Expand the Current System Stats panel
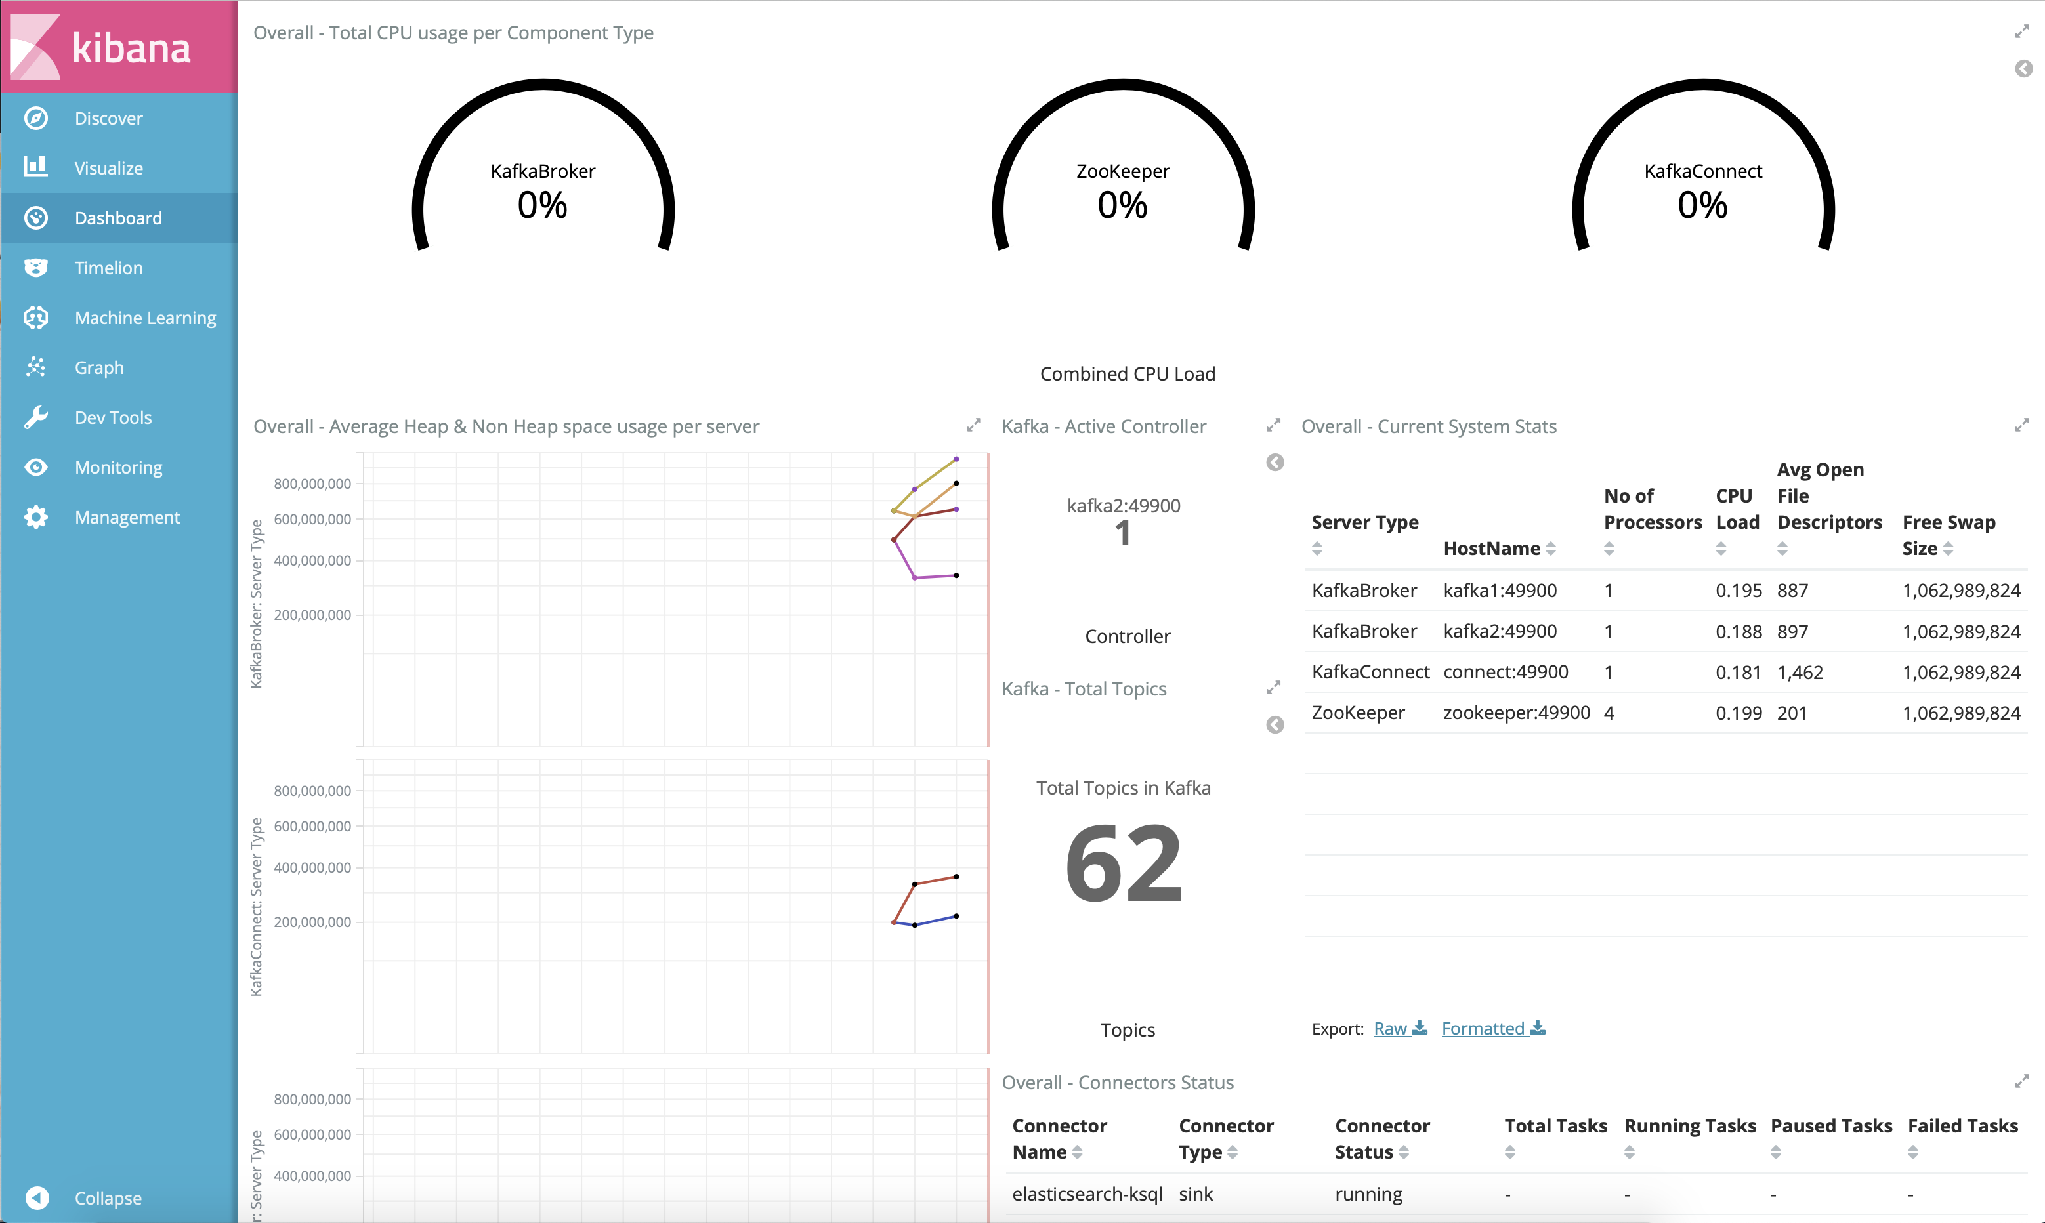Image resolution: width=2045 pixels, height=1223 pixels. pyautogui.click(x=2021, y=425)
